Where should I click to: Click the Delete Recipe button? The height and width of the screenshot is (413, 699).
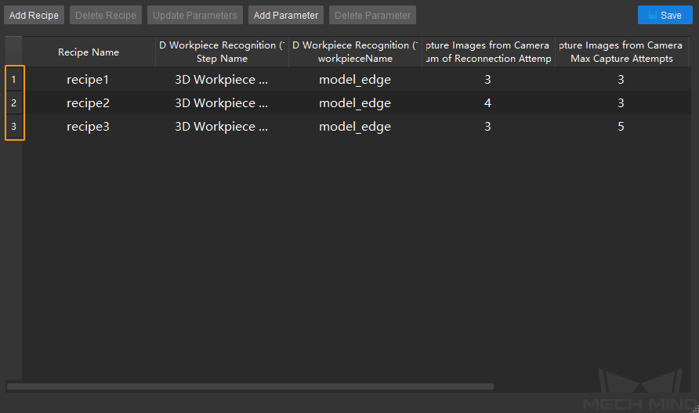click(106, 15)
